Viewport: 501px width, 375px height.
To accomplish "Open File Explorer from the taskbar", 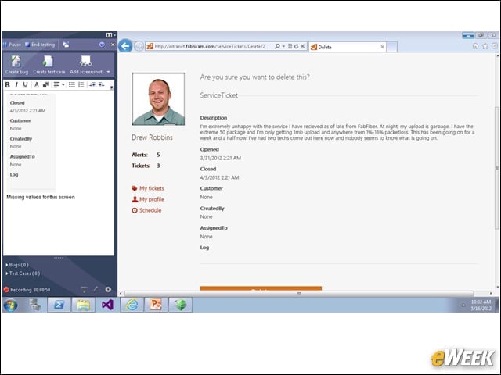I will tap(83, 305).
